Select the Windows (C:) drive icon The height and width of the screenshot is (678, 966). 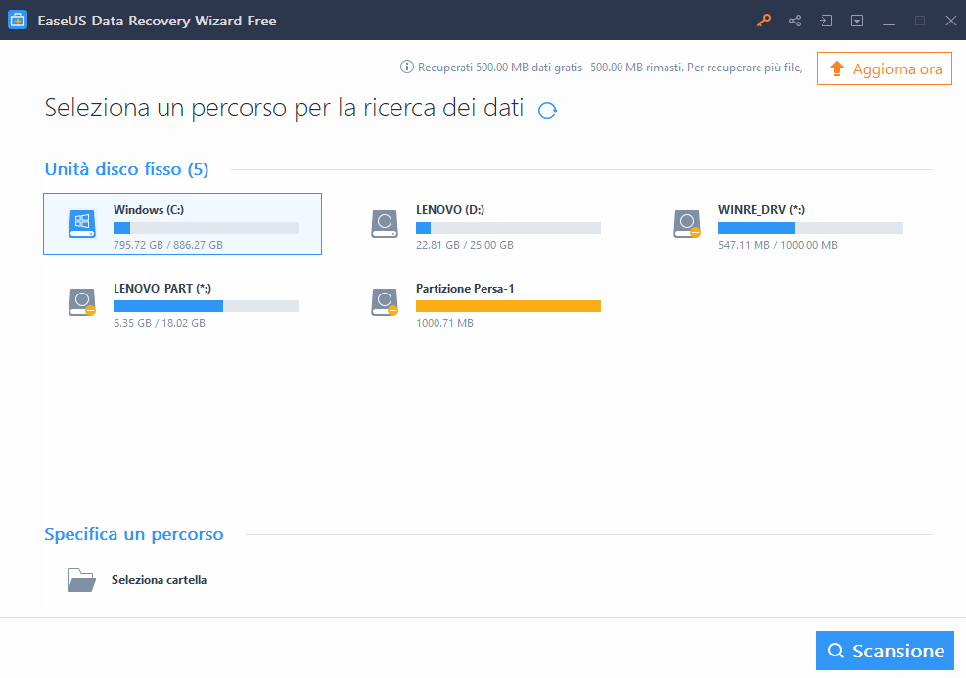(x=82, y=223)
